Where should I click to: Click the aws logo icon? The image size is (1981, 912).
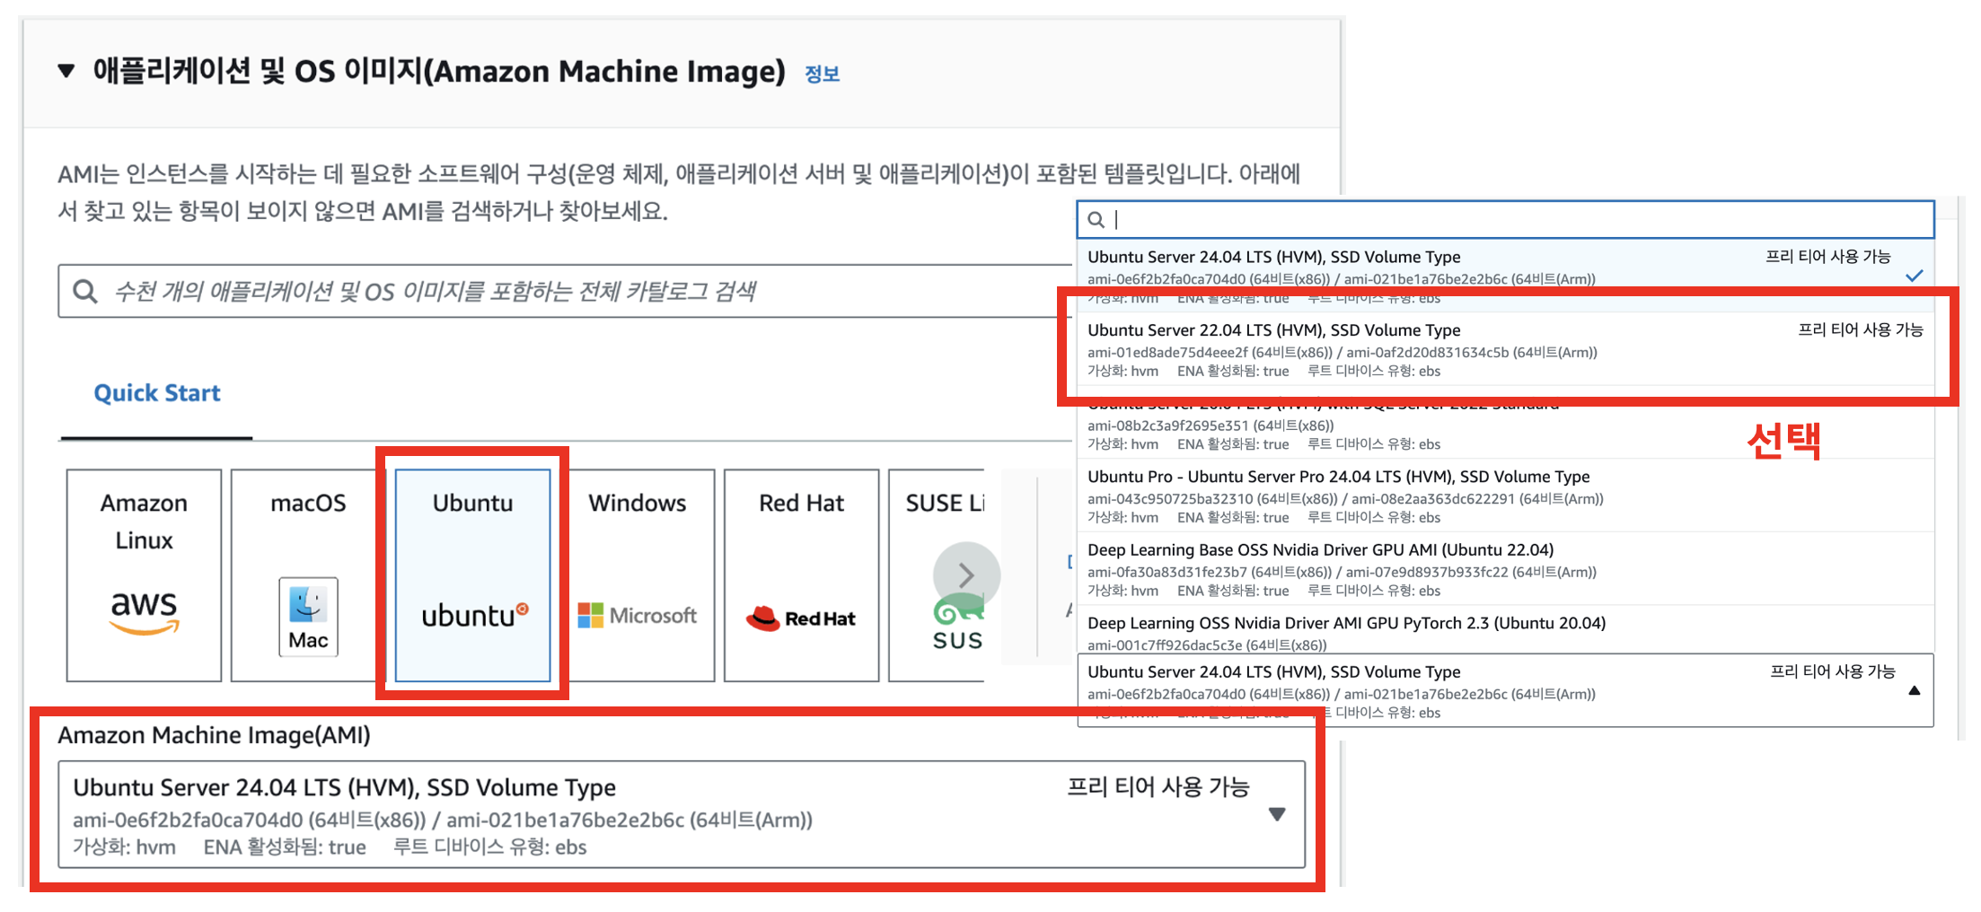coord(144,613)
